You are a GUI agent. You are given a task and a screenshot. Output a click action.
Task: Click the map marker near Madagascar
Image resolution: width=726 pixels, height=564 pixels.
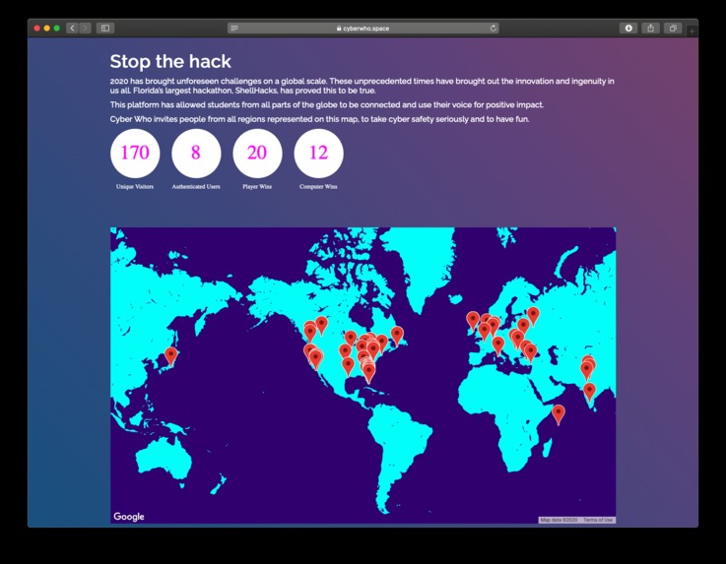[x=559, y=415]
